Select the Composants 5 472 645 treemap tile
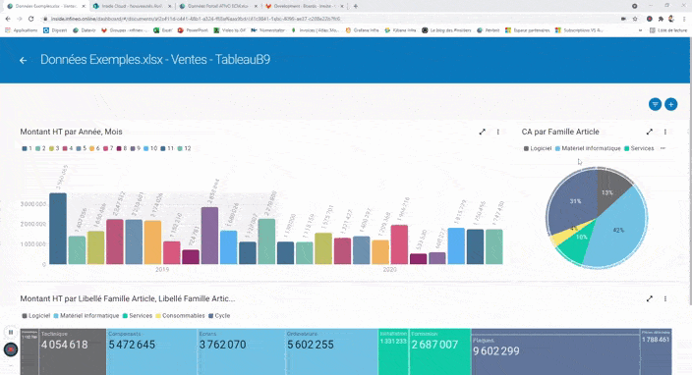Screen dimensions: 692x375 pyautogui.click(x=151, y=351)
